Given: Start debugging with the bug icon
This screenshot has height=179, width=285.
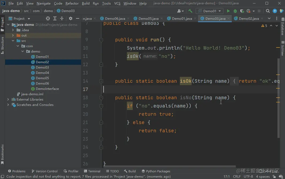Looking at the screenshot, I should [235, 11].
